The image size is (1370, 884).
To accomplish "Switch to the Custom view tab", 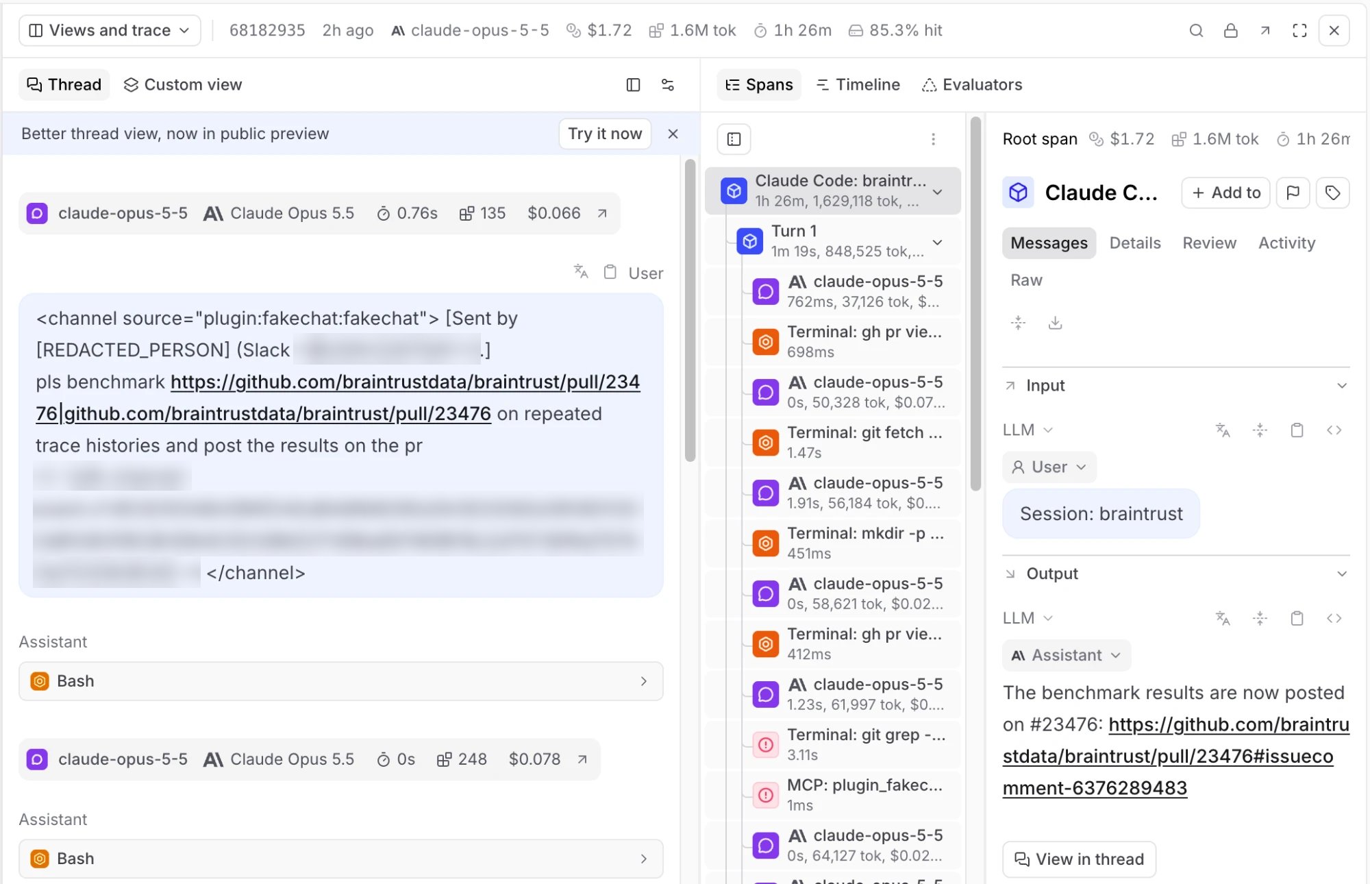I will (183, 84).
